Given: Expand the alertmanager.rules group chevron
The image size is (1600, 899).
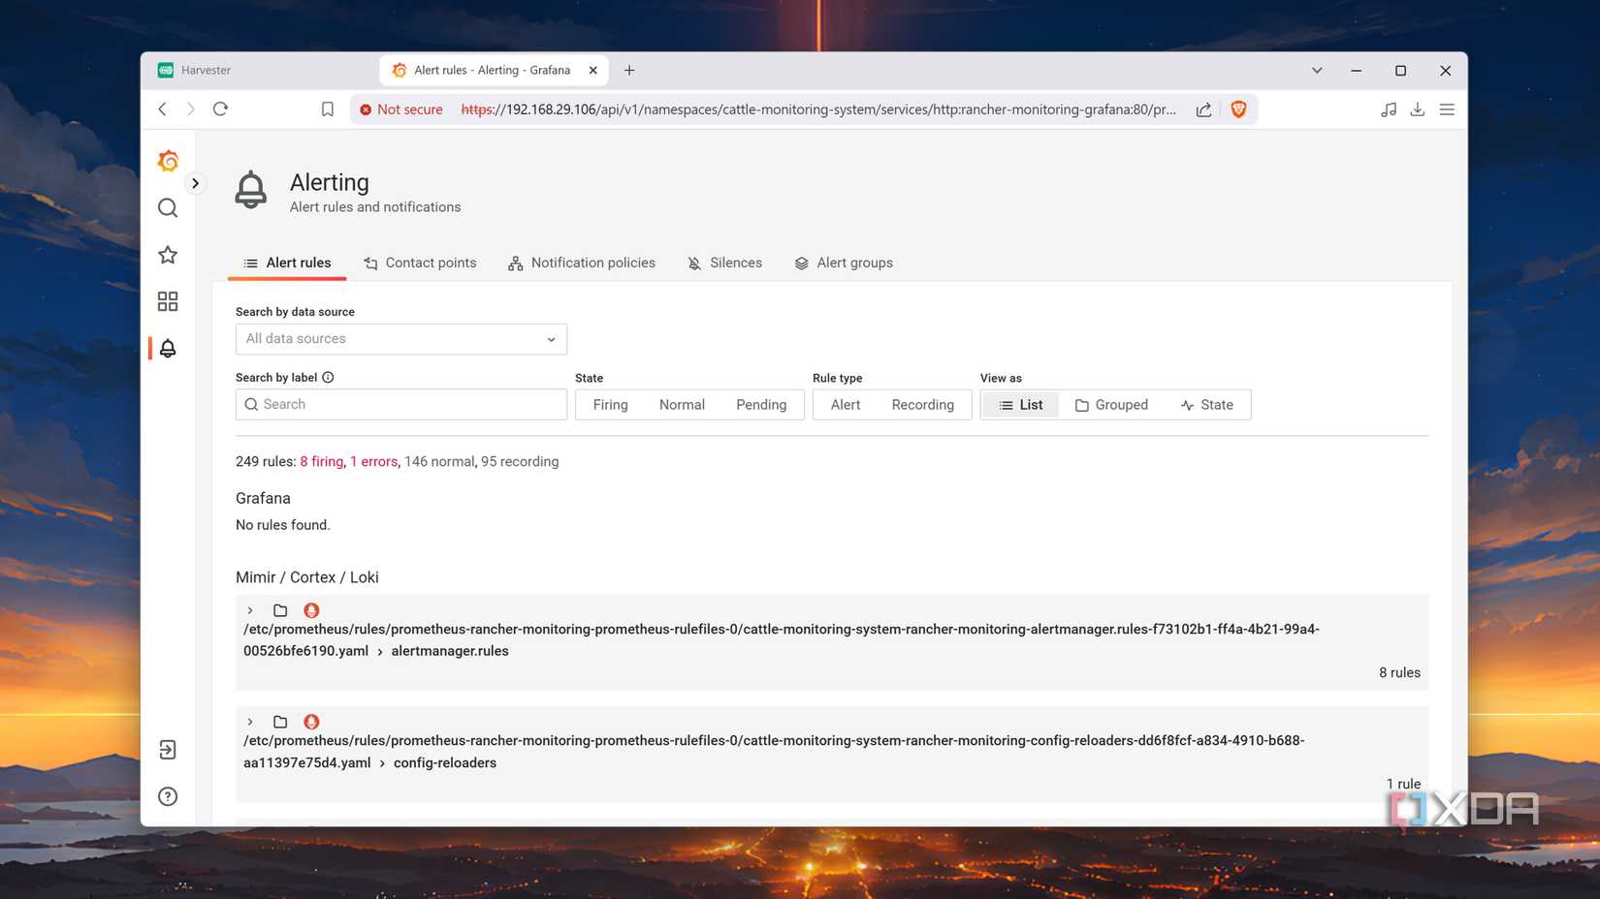Looking at the screenshot, I should click(x=250, y=610).
